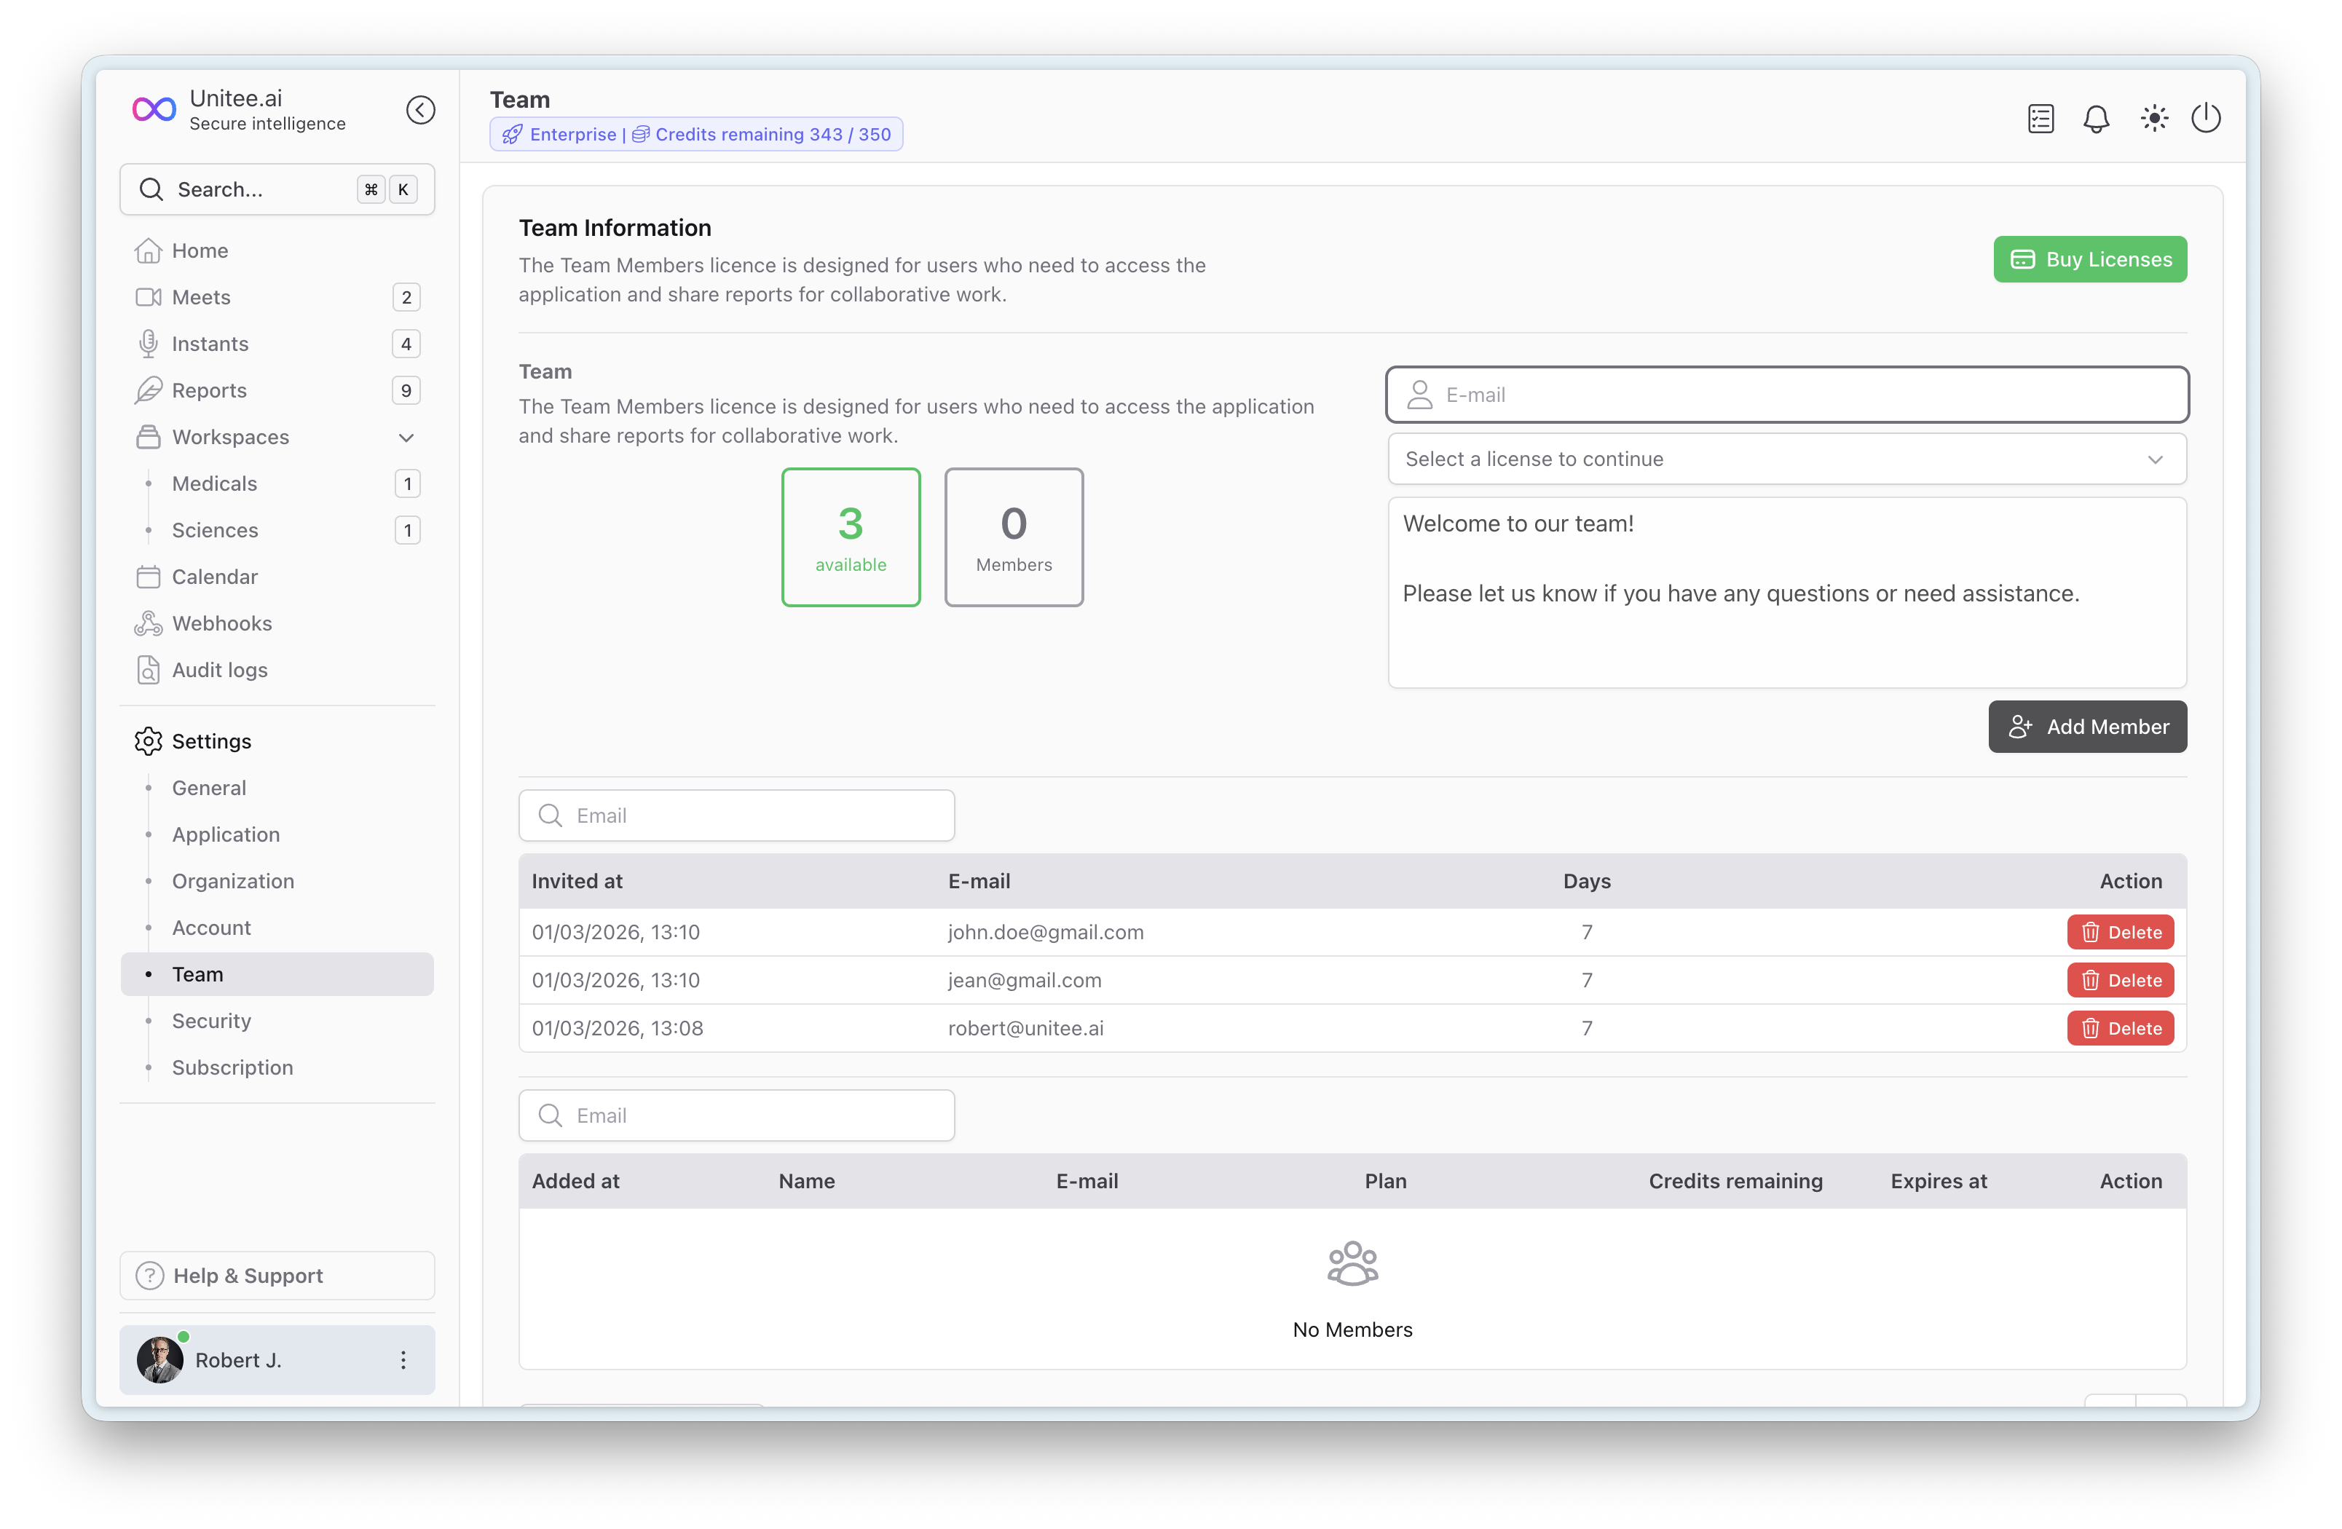Screen dimensions: 2342x1529
Task: Click the Expires at column header
Action: click(1938, 1181)
